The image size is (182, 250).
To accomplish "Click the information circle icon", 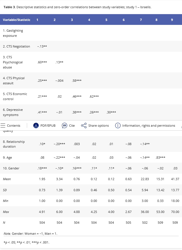I will point(118,126).
